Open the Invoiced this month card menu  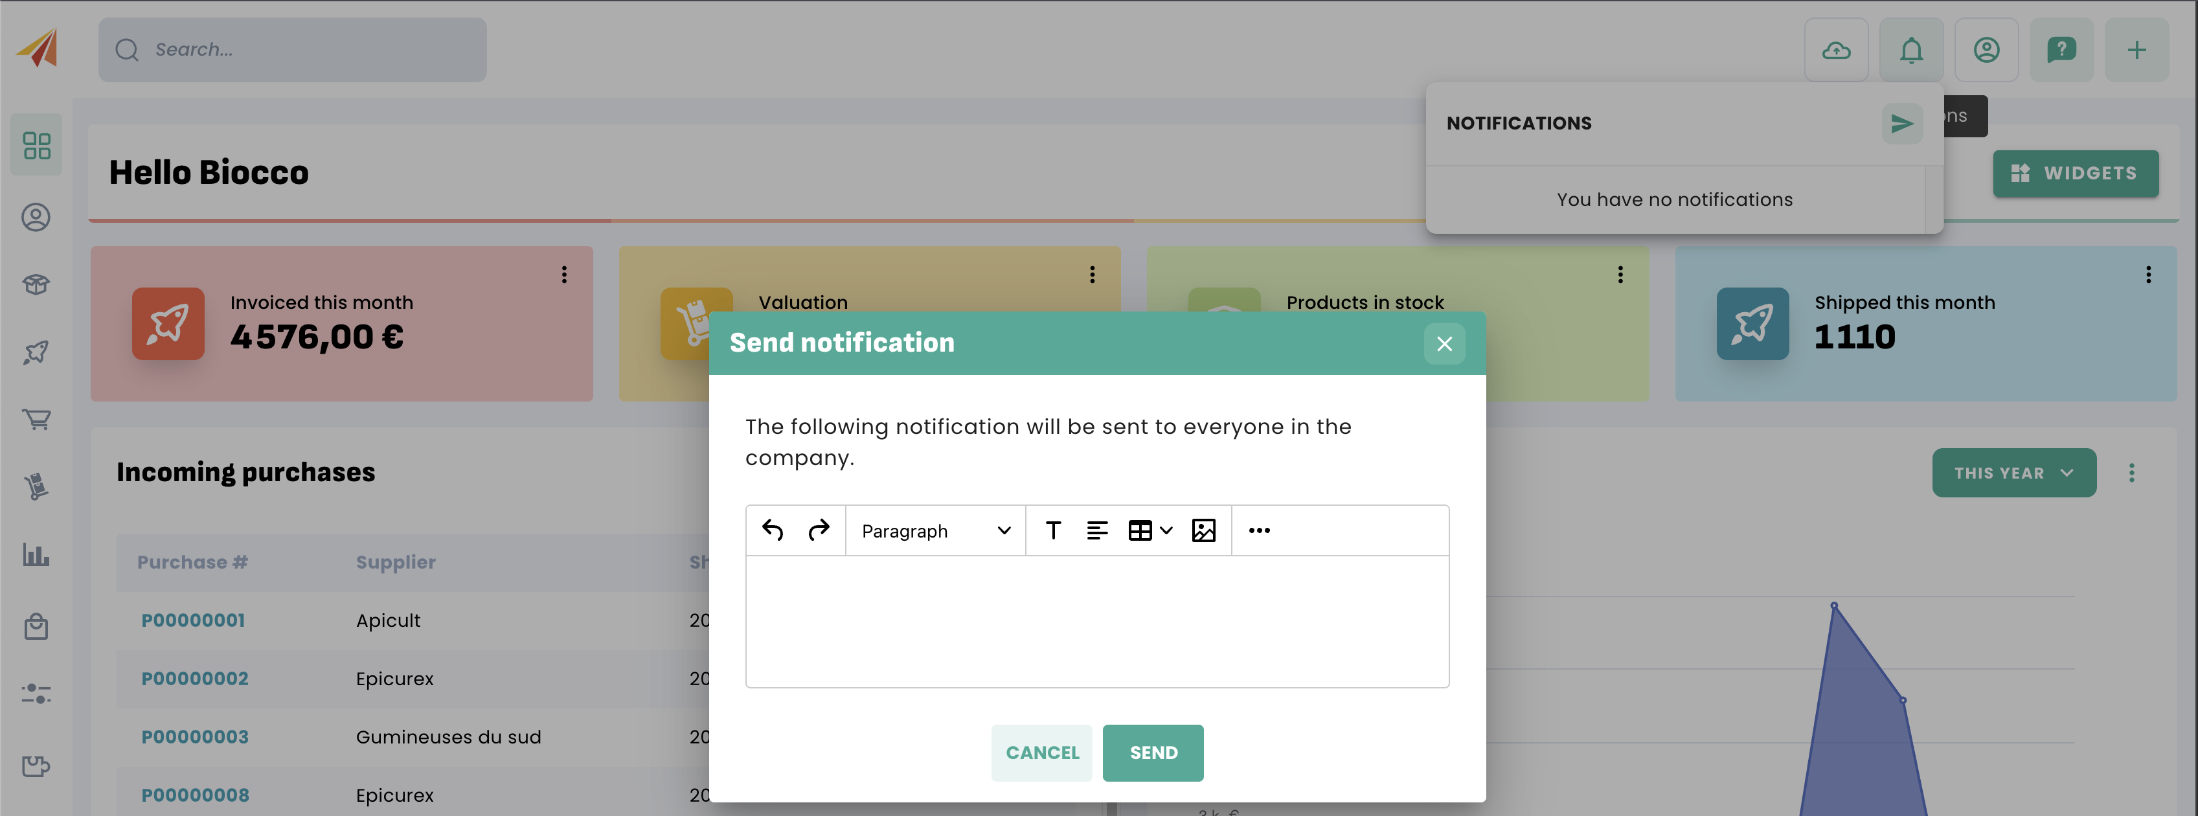[564, 274]
